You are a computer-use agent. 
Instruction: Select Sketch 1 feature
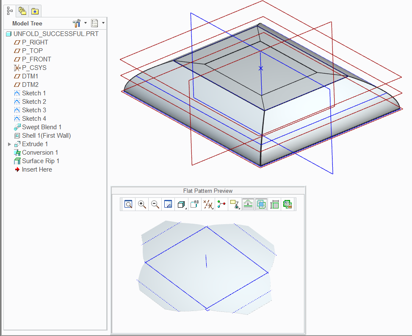tap(30, 93)
